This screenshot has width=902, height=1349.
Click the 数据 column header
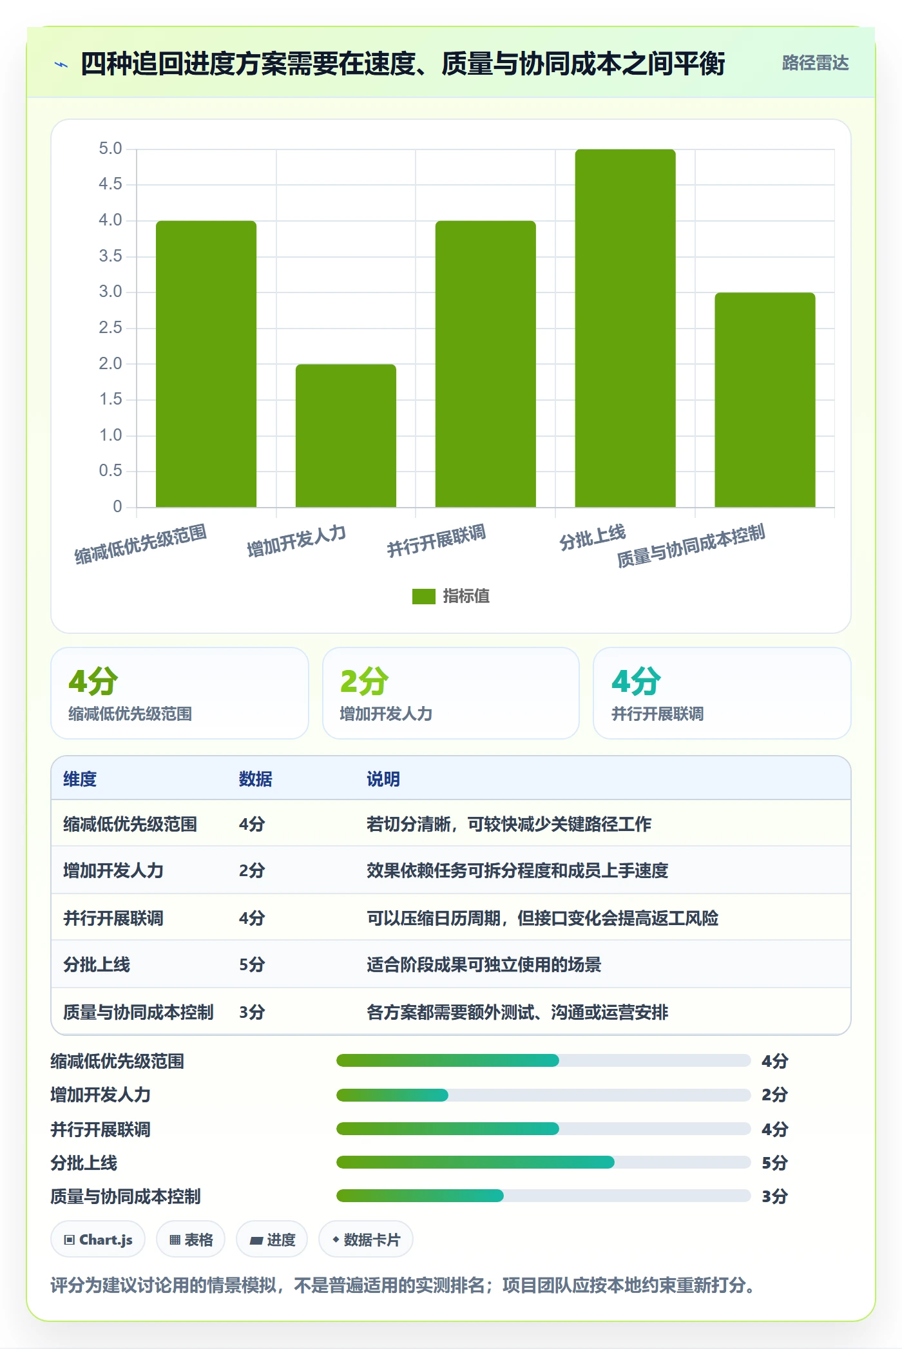[255, 779]
